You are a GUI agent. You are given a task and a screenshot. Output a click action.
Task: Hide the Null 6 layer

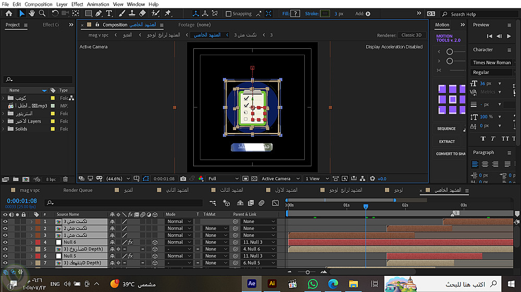point(5,242)
